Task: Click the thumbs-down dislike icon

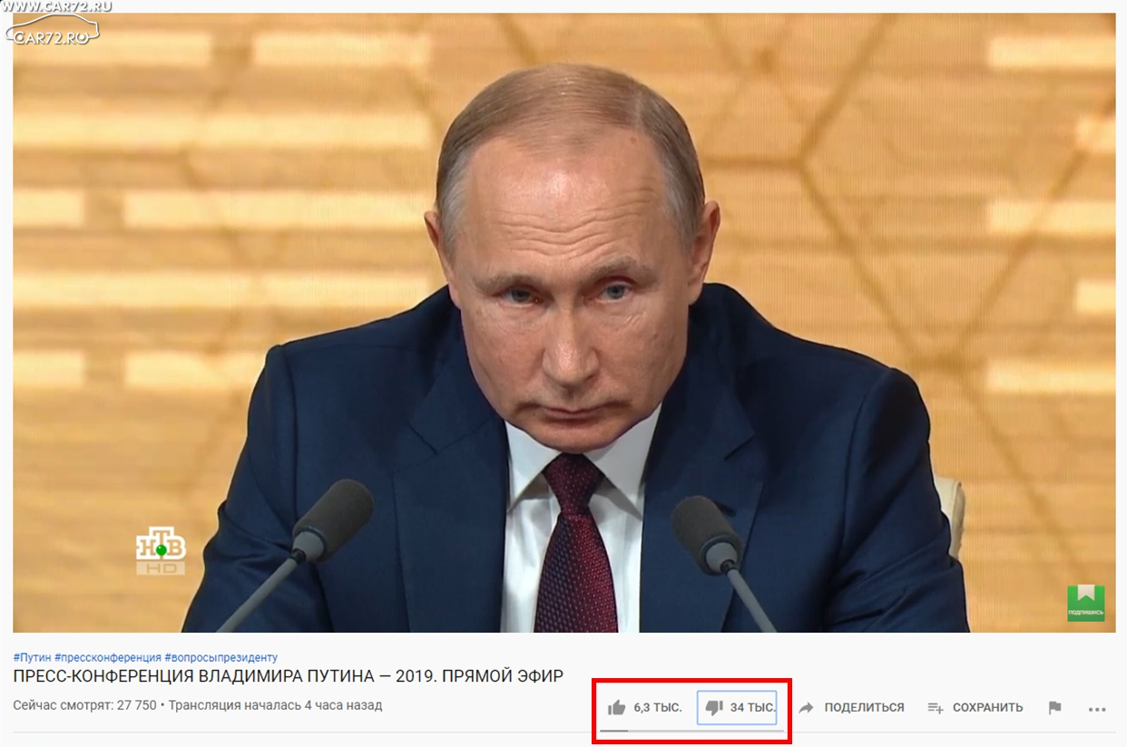Action: point(714,707)
